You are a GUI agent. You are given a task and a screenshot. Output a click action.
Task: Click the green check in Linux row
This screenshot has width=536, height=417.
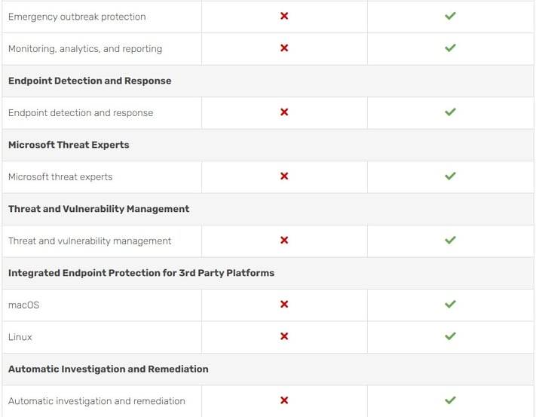pos(450,337)
